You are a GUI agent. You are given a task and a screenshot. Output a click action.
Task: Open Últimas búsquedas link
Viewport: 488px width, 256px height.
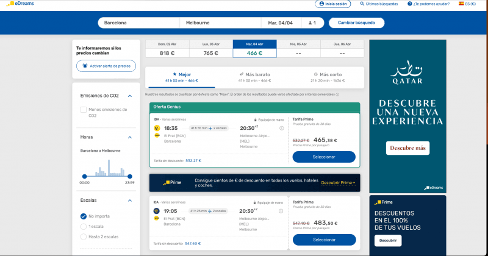[x=379, y=4]
